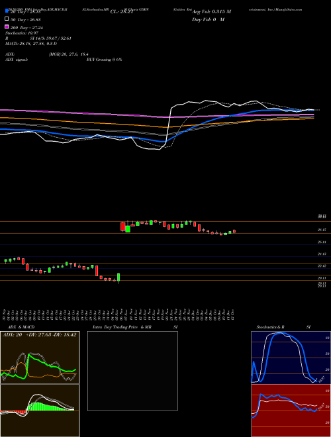The width and height of the screenshot is (331, 437).
Task: Click the 22.12 price axis label
Action: pos(322,266)
